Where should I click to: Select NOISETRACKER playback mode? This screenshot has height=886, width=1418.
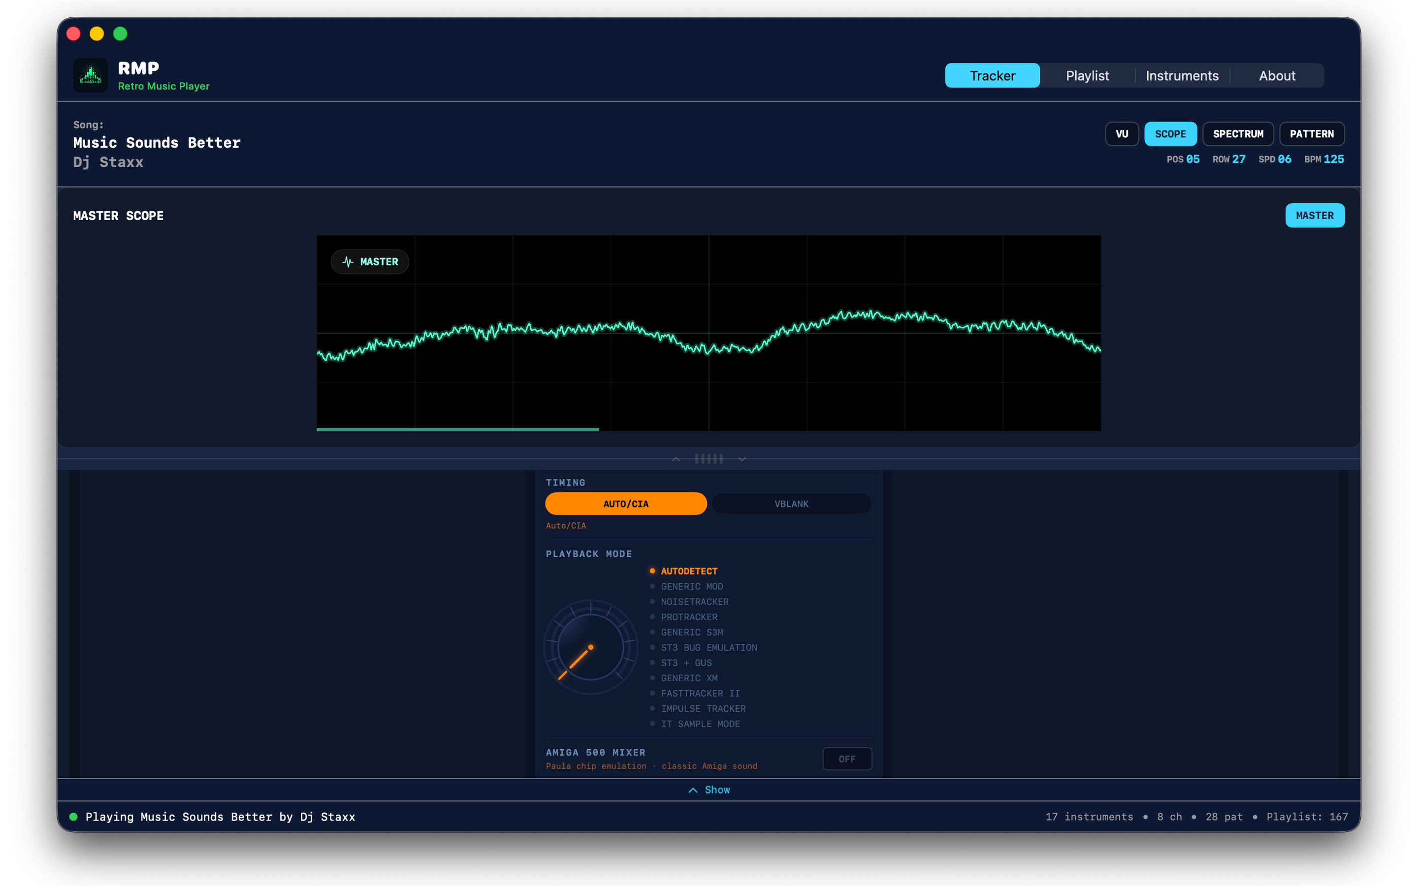(689, 601)
